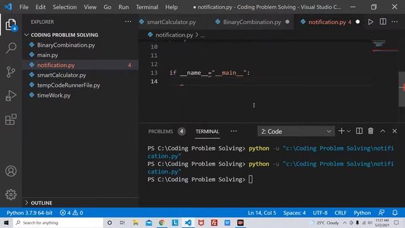The height and width of the screenshot is (228, 405).
Task: Open Windows Start menu
Action: coord(6,222)
